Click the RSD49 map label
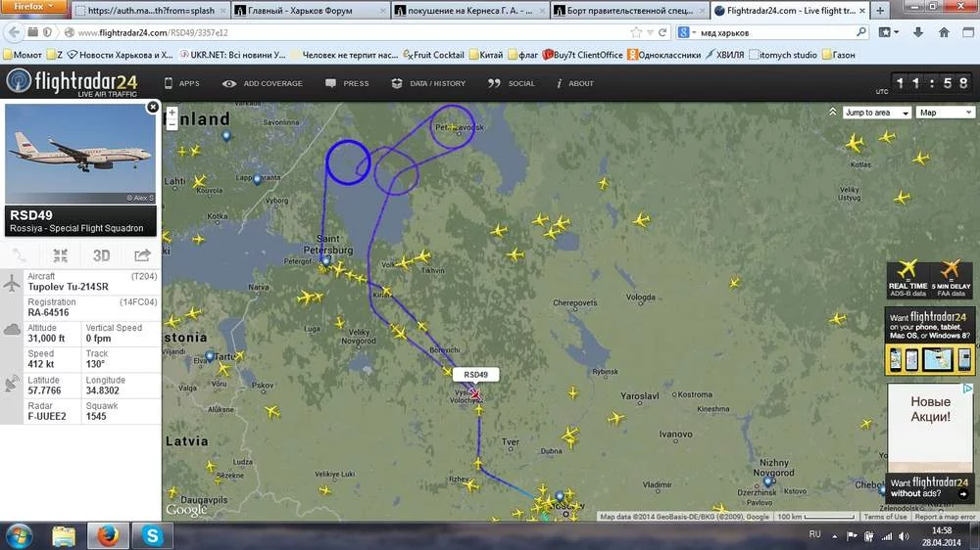Viewport: 980px width, 550px height. pos(475,375)
